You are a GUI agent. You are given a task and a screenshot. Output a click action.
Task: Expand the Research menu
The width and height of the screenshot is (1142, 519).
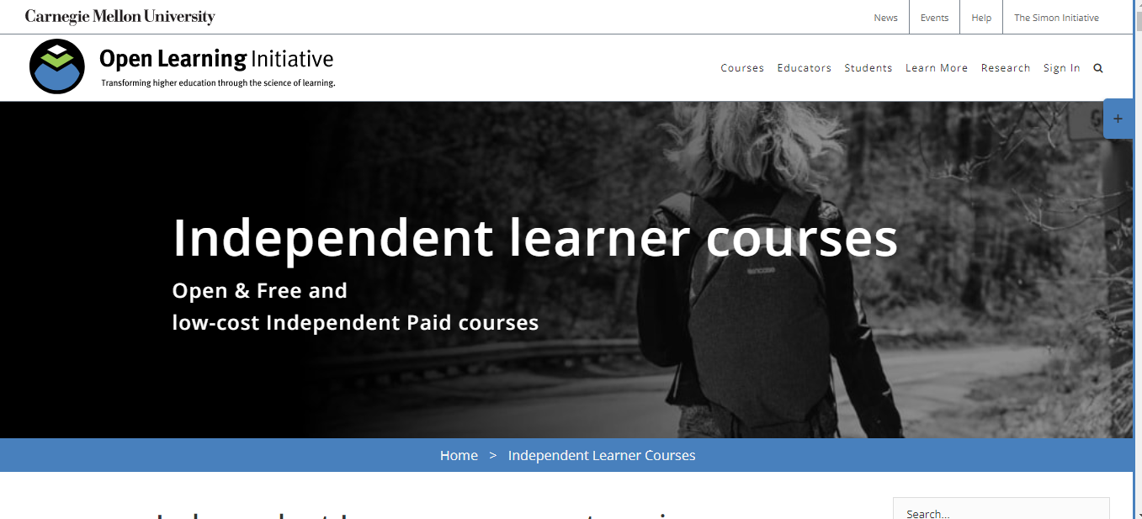pos(1005,68)
